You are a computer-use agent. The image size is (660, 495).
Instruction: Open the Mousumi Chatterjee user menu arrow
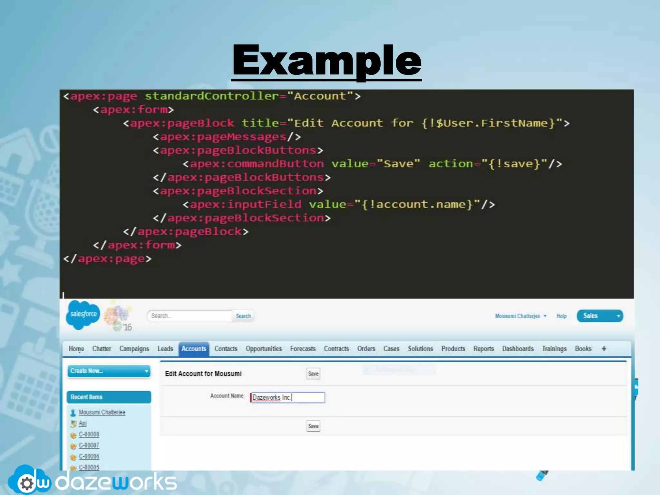[x=545, y=316]
